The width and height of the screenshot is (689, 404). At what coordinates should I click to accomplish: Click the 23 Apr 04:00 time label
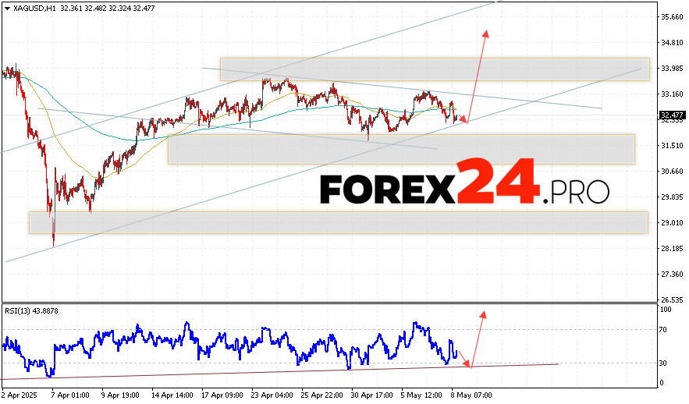(x=272, y=395)
